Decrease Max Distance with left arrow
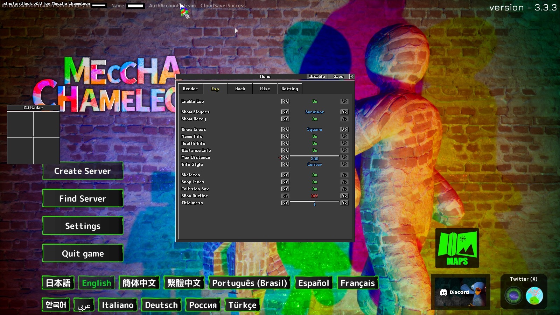 click(x=285, y=157)
